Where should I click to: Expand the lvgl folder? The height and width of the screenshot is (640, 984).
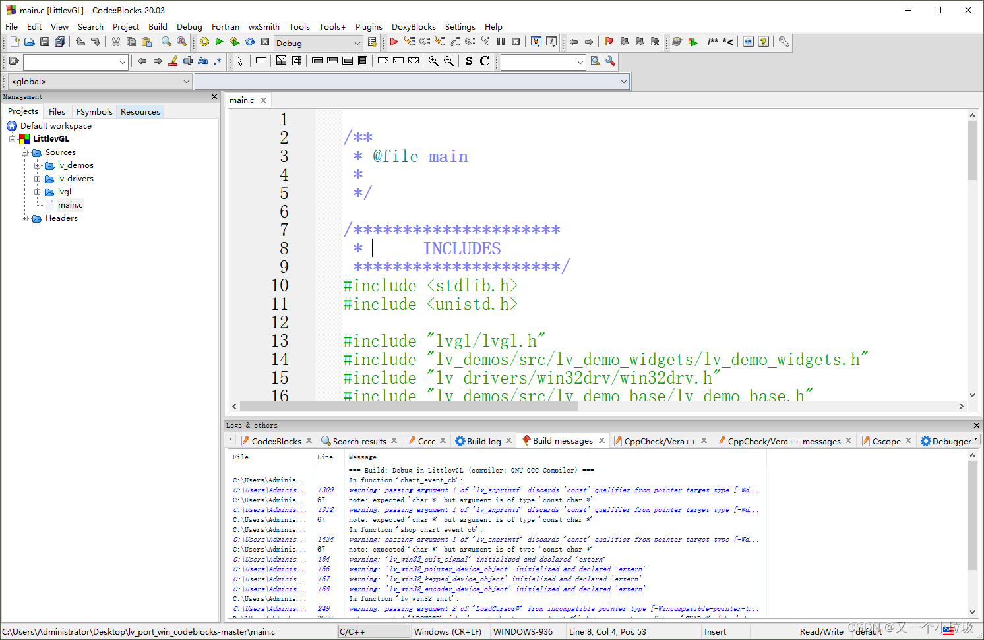point(38,192)
